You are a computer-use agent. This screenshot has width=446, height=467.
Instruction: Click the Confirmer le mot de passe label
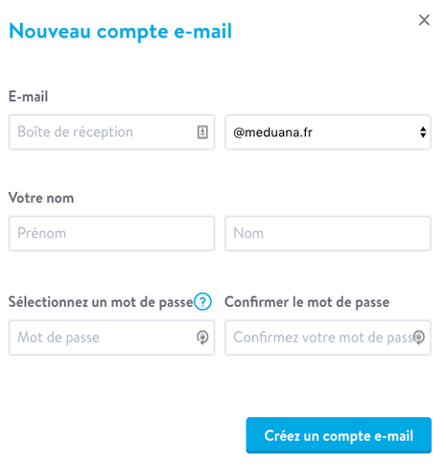click(307, 302)
